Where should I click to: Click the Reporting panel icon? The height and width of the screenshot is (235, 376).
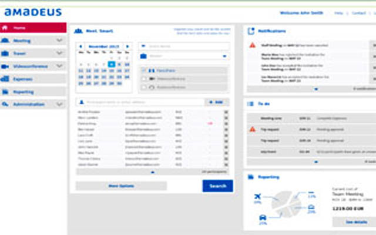click(251, 177)
